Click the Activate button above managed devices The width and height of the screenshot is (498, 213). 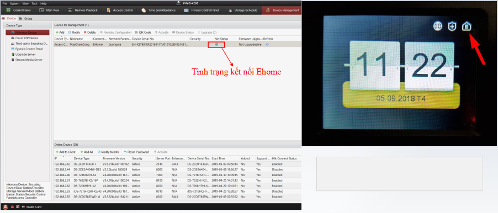point(162,33)
